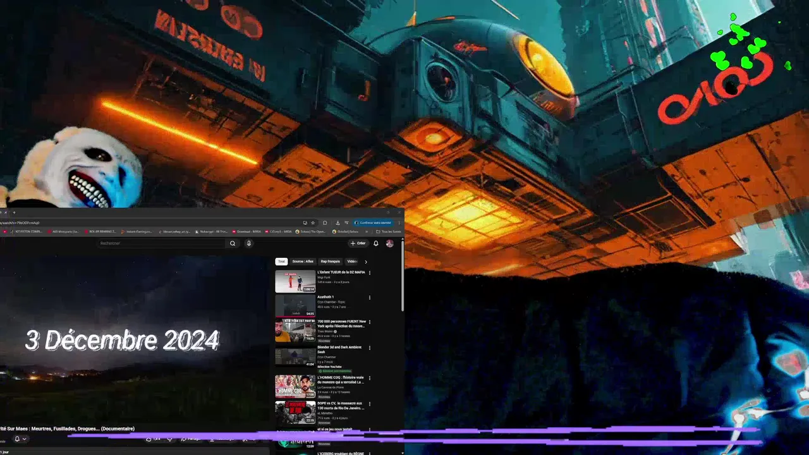The width and height of the screenshot is (809, 455).
Task: Open L'Enfant TUEUR de la DZ MAFIA thumbnail
Action: click(295, 281)
